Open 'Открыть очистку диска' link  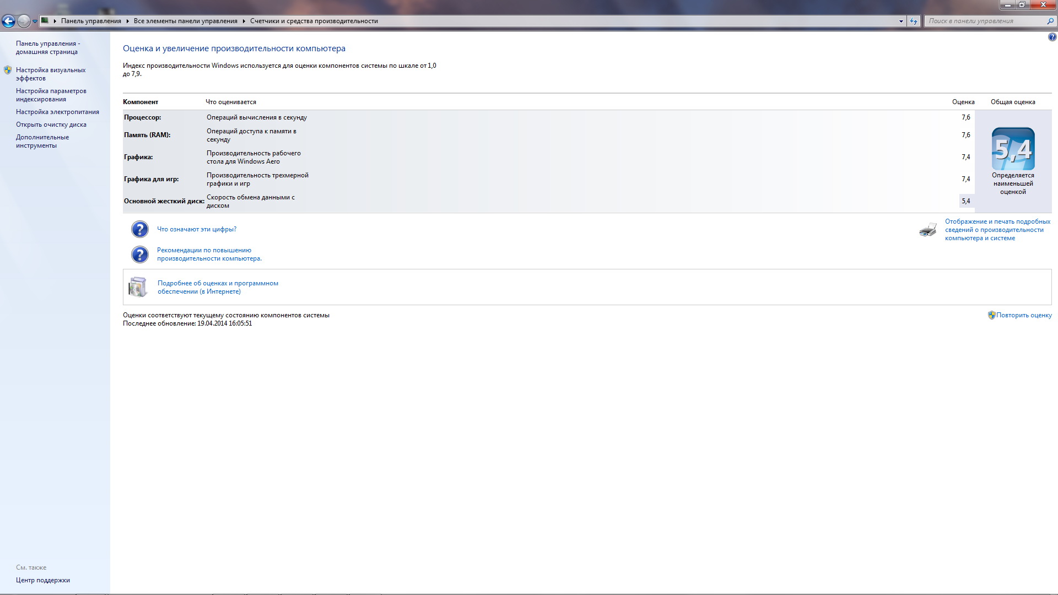click(51, 125)
